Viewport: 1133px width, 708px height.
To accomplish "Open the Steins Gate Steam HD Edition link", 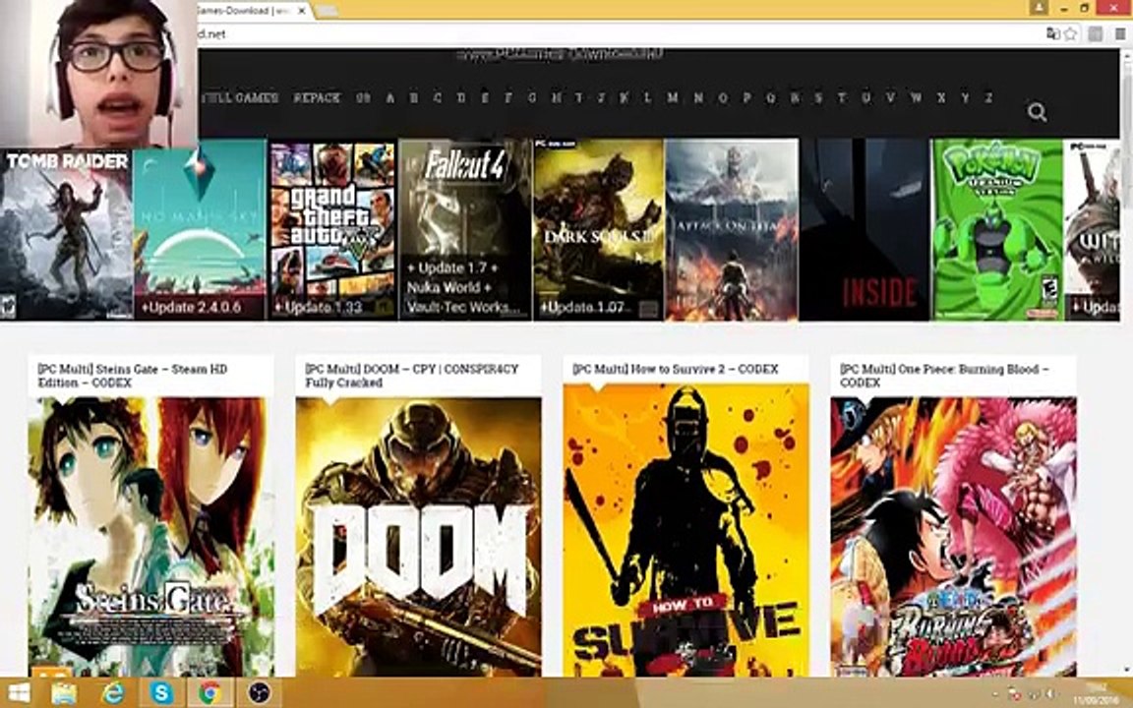I will coord(133,376).
